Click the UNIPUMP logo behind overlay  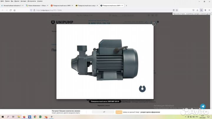62,22
